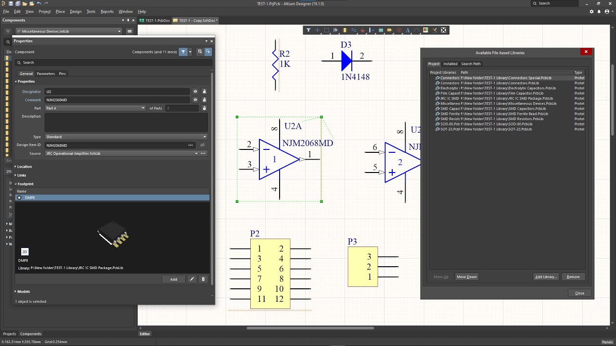
Task: Click the schematic editor horizontal scrollbar
Action: [x=310, y=328]
